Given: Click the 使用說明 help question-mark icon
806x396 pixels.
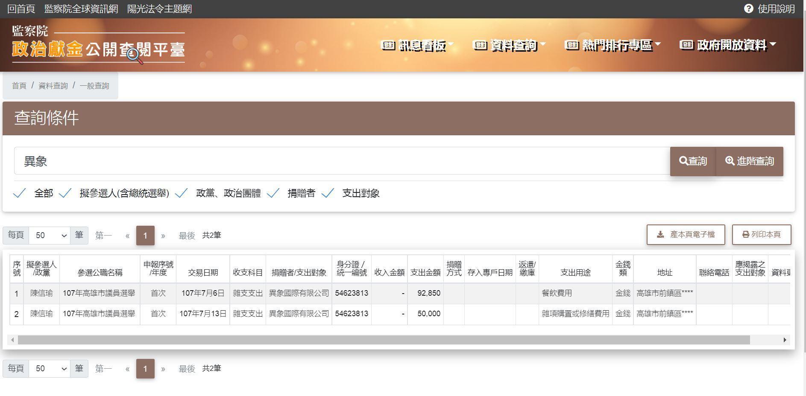Looking at the screenshot, I should click(x=748, y=9).
